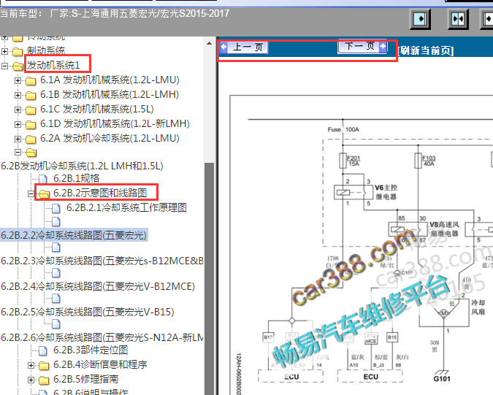Click page icon above 6.2B.2.4冷却系统线路图

coord(56,273)
